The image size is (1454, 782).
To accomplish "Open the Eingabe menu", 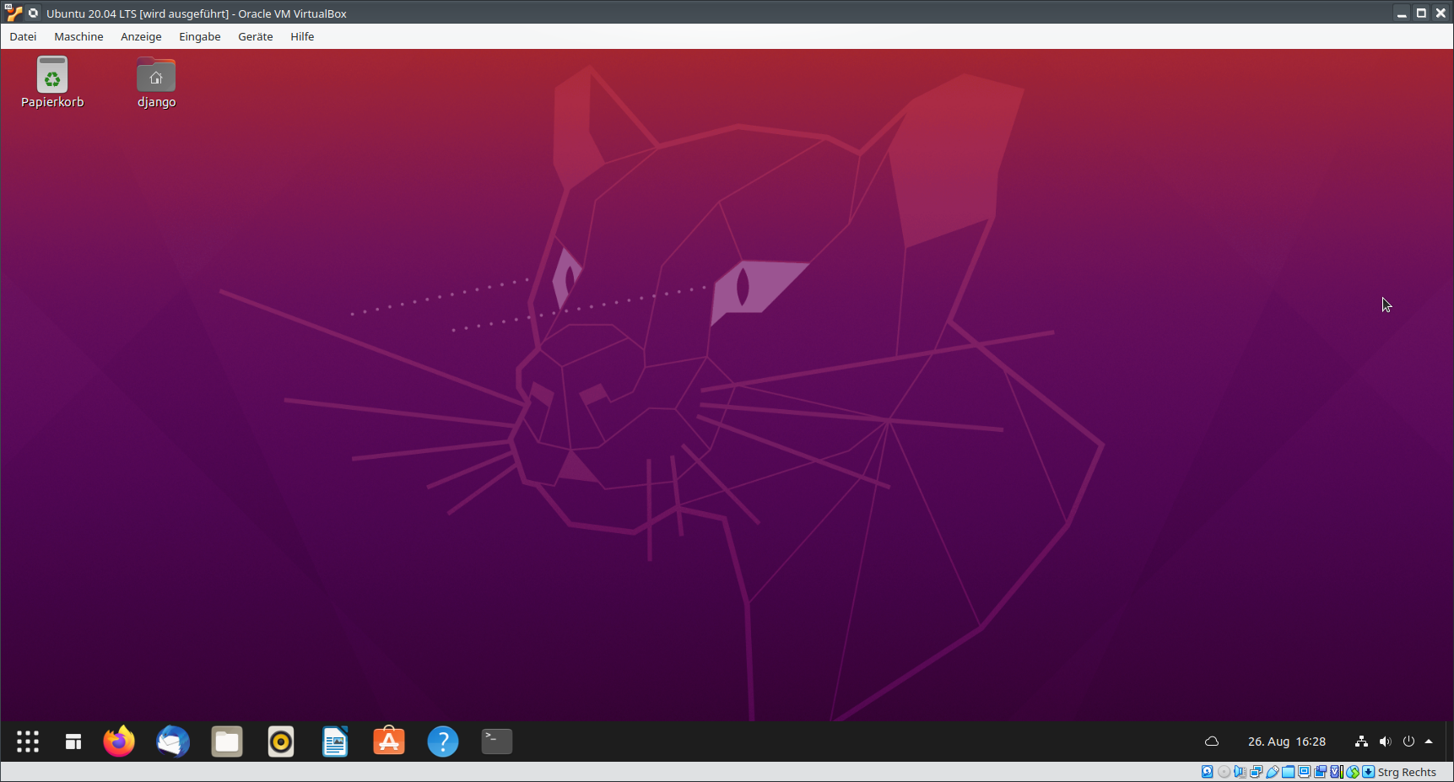I will [x=199, y=36].
